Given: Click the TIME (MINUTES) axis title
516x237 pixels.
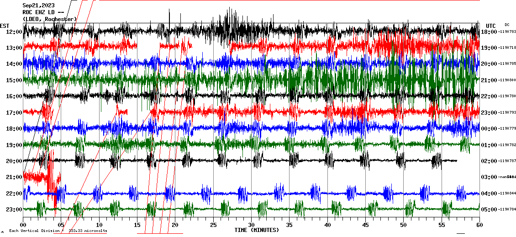Looking at the screenshot, I should point(256,230).
